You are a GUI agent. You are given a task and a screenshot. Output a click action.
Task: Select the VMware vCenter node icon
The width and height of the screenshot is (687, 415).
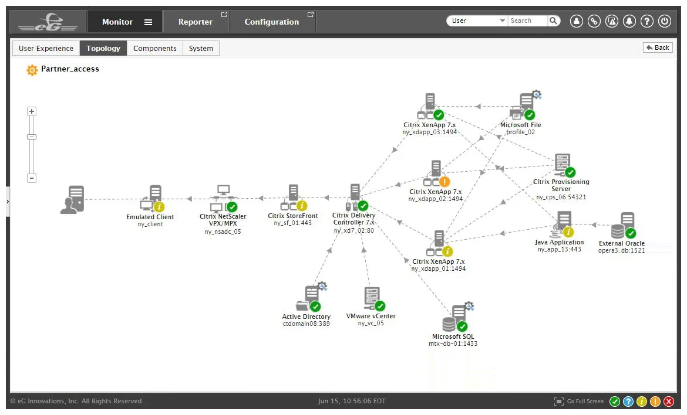point(374,299)
